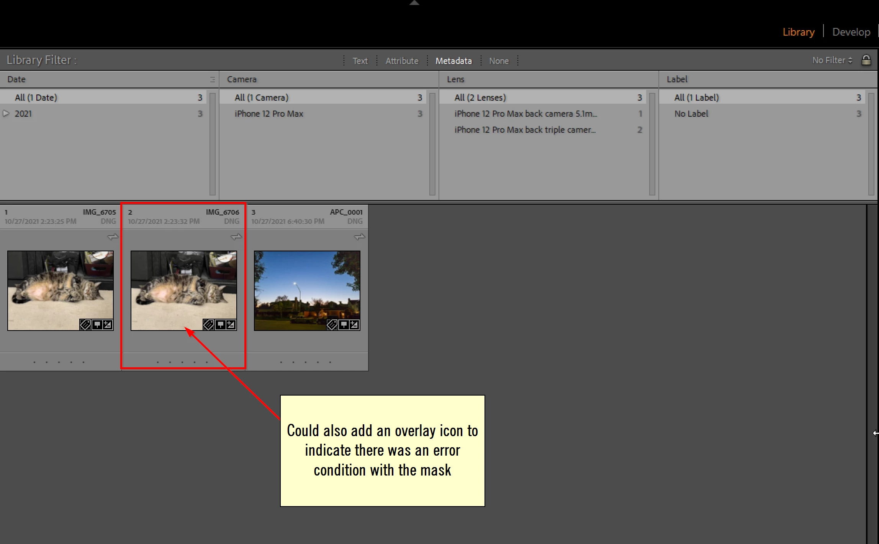Switch to the Develop module
879x544 pixels.
point(851,32)
